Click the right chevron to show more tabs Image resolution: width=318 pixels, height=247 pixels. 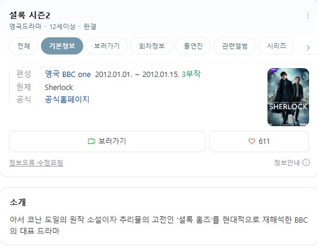point(308,48)
